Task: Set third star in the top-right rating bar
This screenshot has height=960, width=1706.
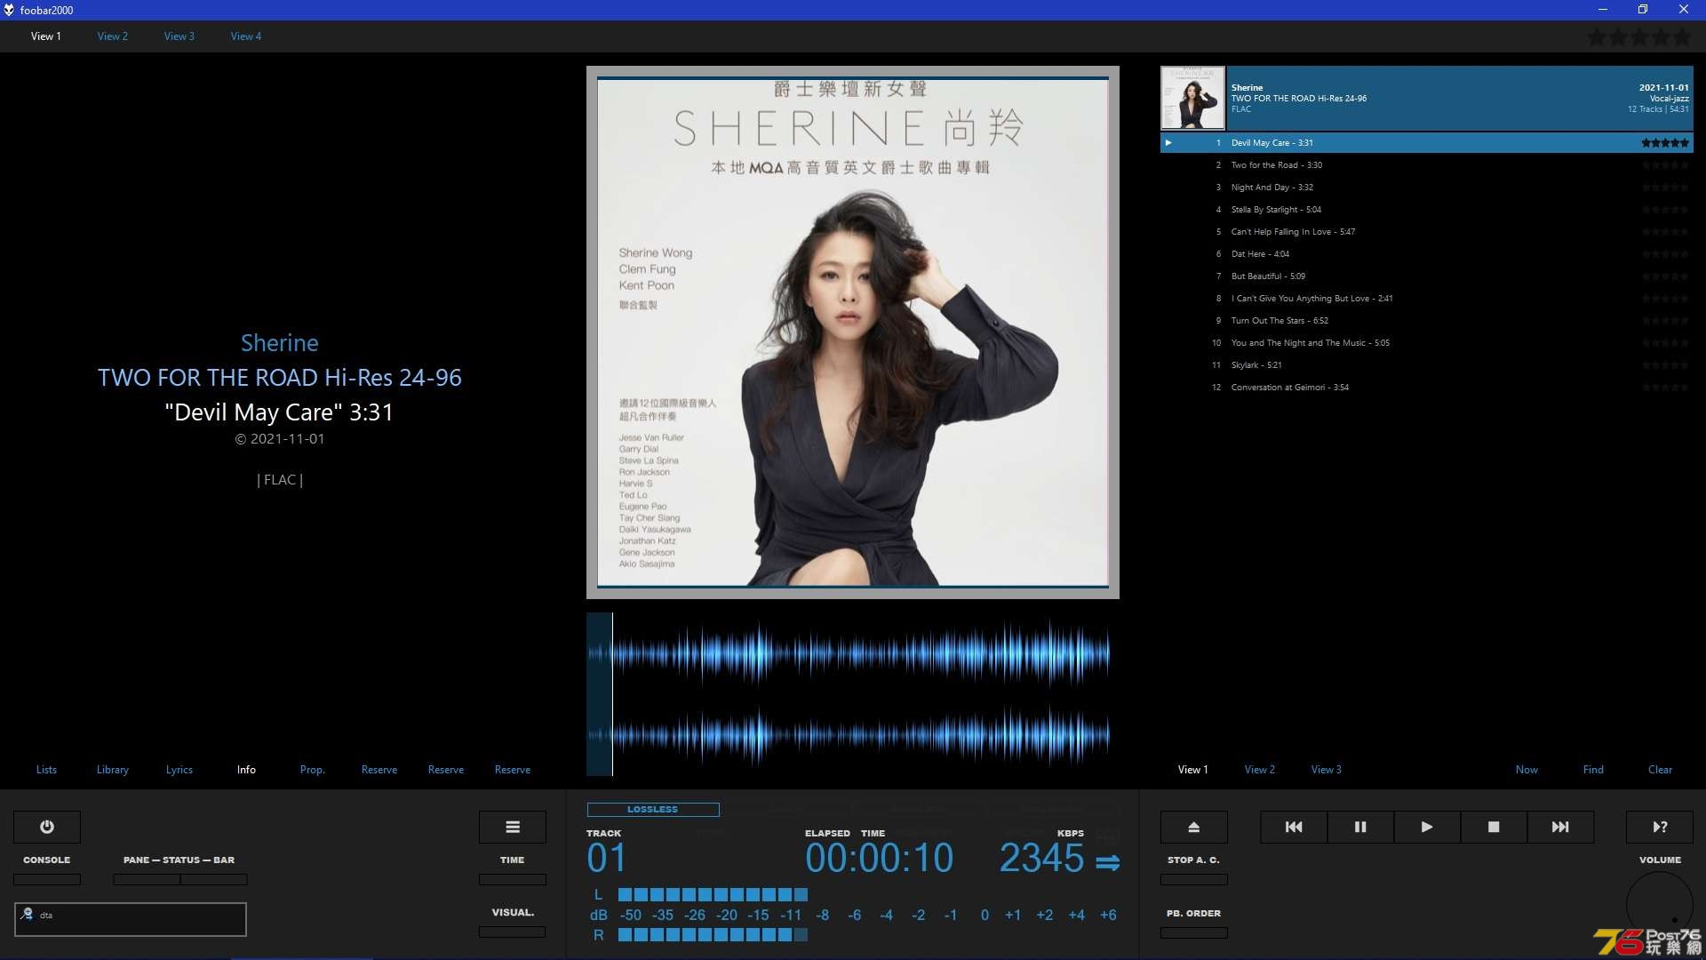Action: tap(1639, 37)
